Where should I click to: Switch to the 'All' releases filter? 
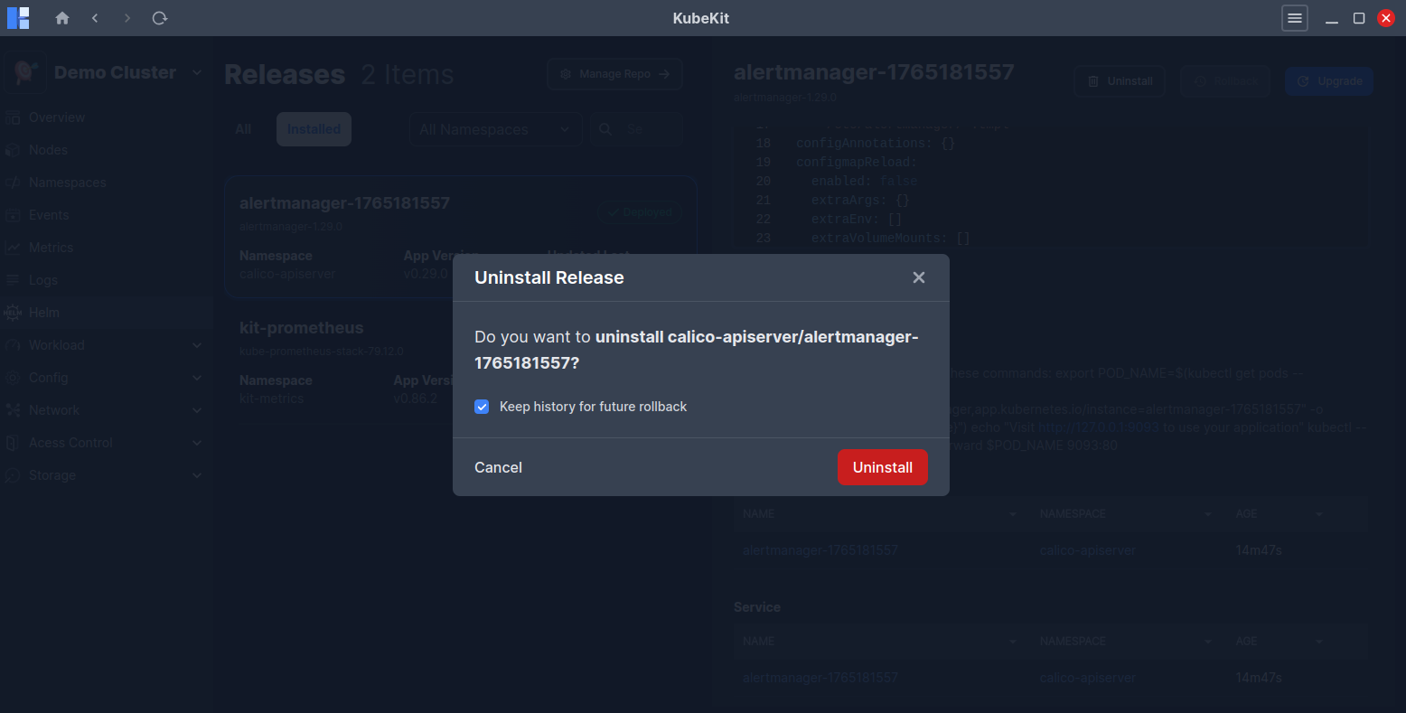(242, 128)
